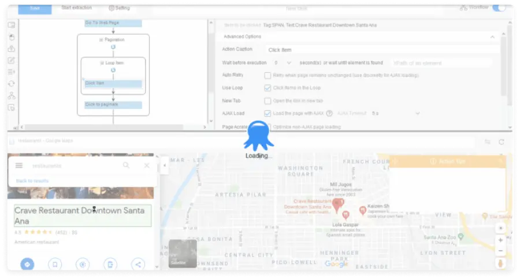Zoom in on the map
Viewport: 520px width, 279px height.
tap(500, 240)
